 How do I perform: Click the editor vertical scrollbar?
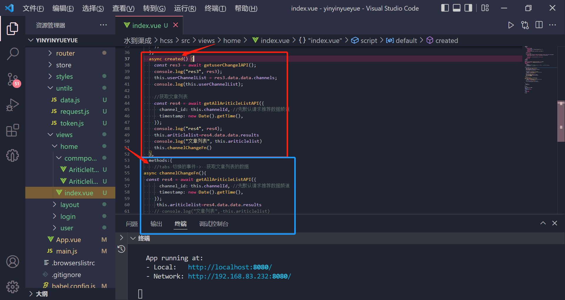coord(561,121)
